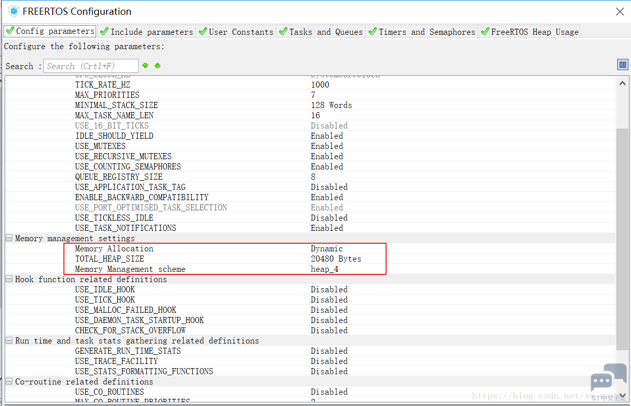This screenshot has width=631, height=406.
Task: Open the User Constants tab
Action: pos(236,32)
